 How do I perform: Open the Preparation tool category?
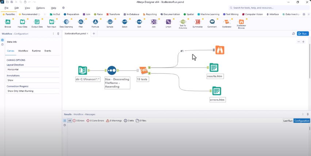pos(72,14)
